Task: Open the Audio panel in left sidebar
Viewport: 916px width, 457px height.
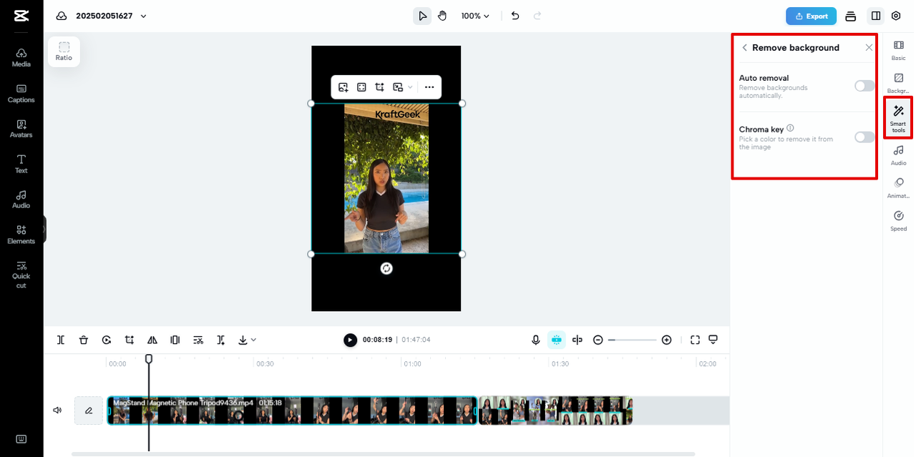Action: point(21,200)
